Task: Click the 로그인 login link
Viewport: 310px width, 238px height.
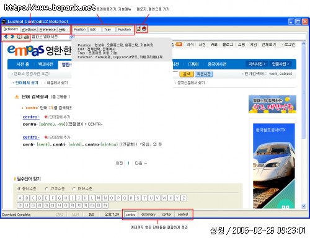Action: (x=289, y=45)
